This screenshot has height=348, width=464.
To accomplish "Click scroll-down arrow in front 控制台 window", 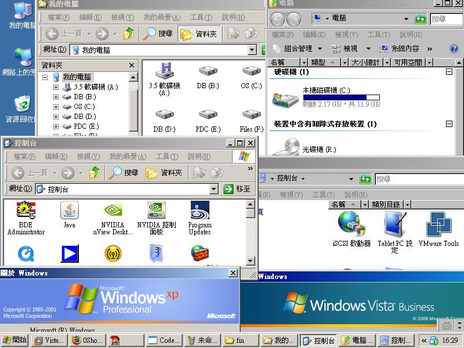I will tap(251, 260).
